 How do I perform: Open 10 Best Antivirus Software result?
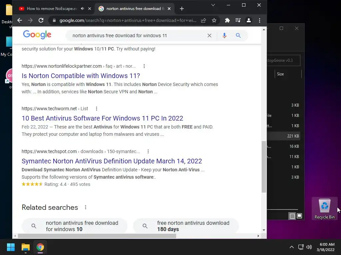coord(102,118)
